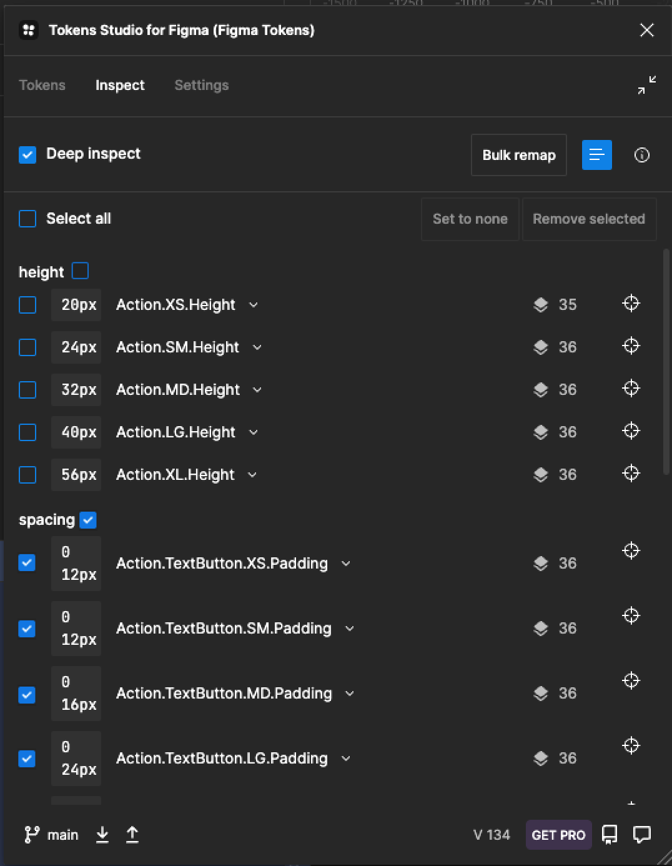
Task: Switch to the Tokens tab
Action: [42, 86]
